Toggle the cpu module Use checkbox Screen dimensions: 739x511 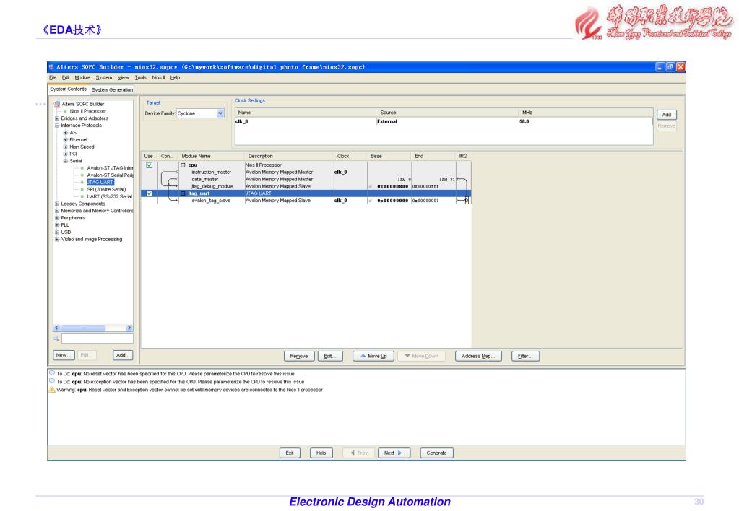[x=149, y=165]
